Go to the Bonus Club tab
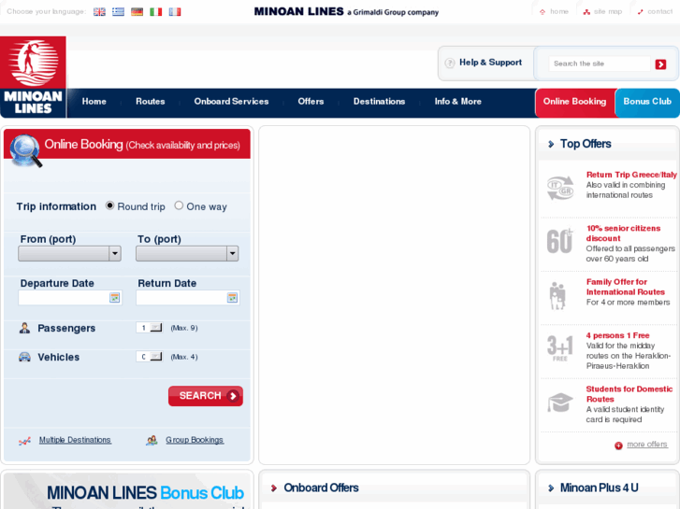680x509 pixels. [647, 103]
